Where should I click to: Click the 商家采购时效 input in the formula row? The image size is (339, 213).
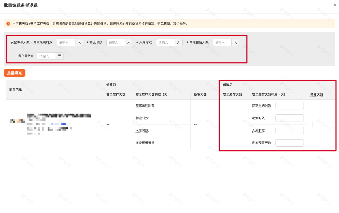[66, 42]
